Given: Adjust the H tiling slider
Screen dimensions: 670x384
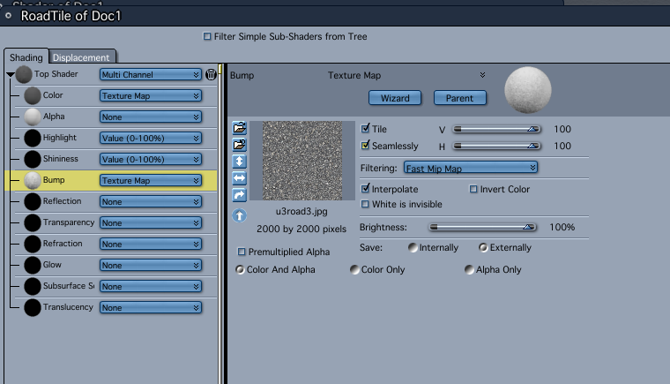Looking at the screenshot, I should coord(497,146).
